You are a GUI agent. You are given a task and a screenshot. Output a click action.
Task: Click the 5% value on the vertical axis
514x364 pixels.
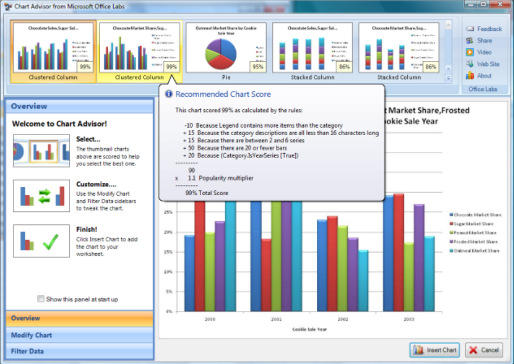(169, 292)
